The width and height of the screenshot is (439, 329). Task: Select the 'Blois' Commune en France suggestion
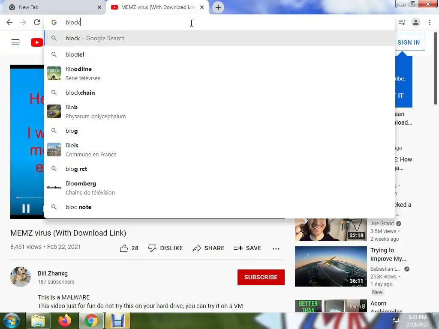click(x=219, y=150)
